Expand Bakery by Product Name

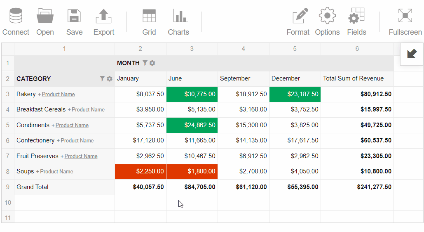(58, 95)
